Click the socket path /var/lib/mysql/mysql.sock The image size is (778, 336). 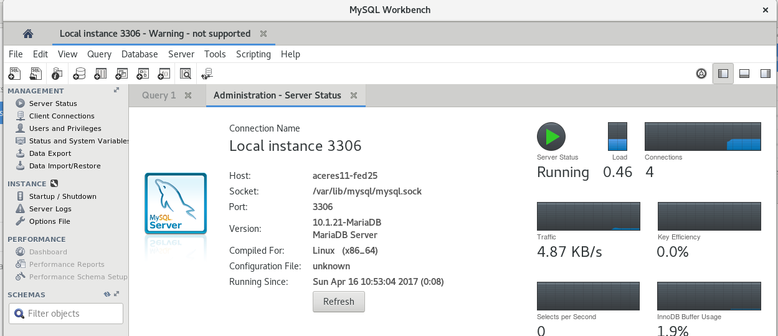coord(367,191)
